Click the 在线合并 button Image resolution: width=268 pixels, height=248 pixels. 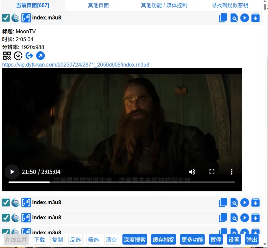(x=16, y=240)
